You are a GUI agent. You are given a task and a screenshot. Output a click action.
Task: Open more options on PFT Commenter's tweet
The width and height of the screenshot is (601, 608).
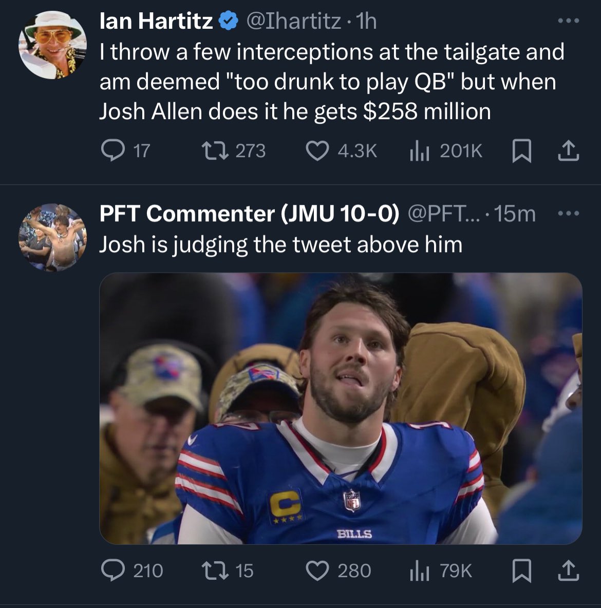569,213
